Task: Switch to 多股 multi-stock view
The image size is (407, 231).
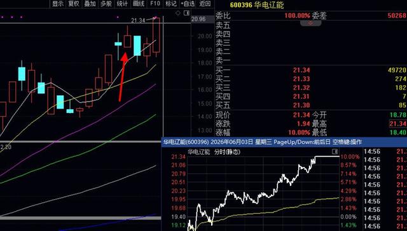Action: pos(106,4)
